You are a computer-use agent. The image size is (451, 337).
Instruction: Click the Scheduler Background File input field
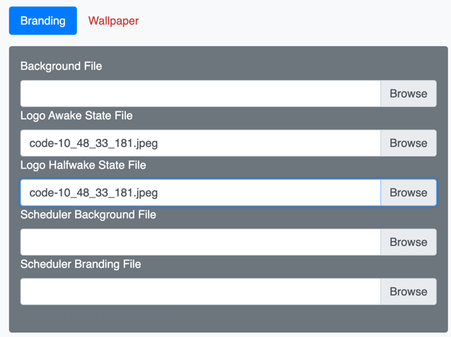200,242
